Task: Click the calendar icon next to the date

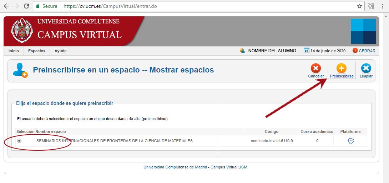Action: [307, 50]
